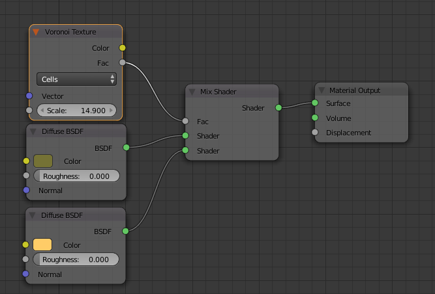Collapse the Material Output node

click(322, 90)
